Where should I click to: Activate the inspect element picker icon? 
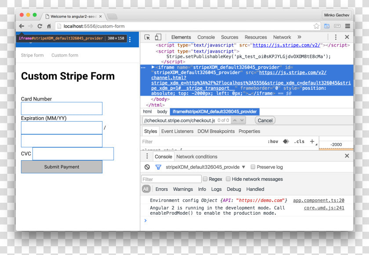coord(147,37)
